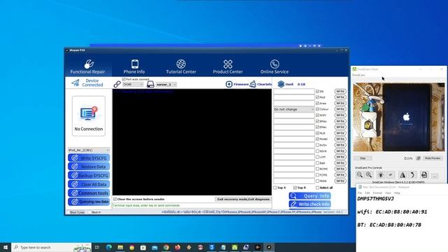Click the Write SYSCFG button

[x=89, y=158]
